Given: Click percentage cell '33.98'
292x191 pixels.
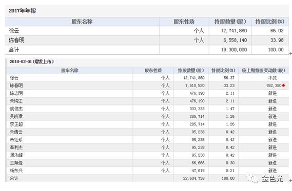Looking at the screenshot, I should 277,40.
